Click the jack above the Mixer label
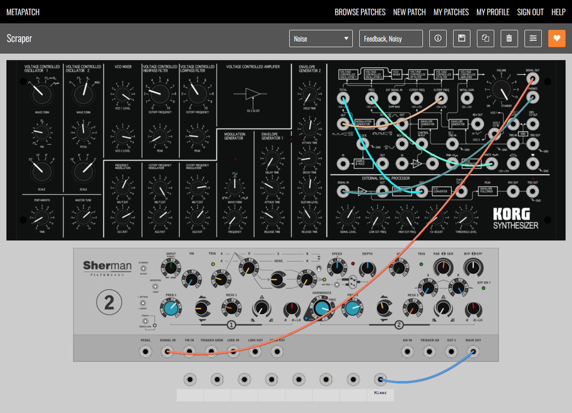The width and height of the screenshot is (572, 413). [x=380, y=379]
